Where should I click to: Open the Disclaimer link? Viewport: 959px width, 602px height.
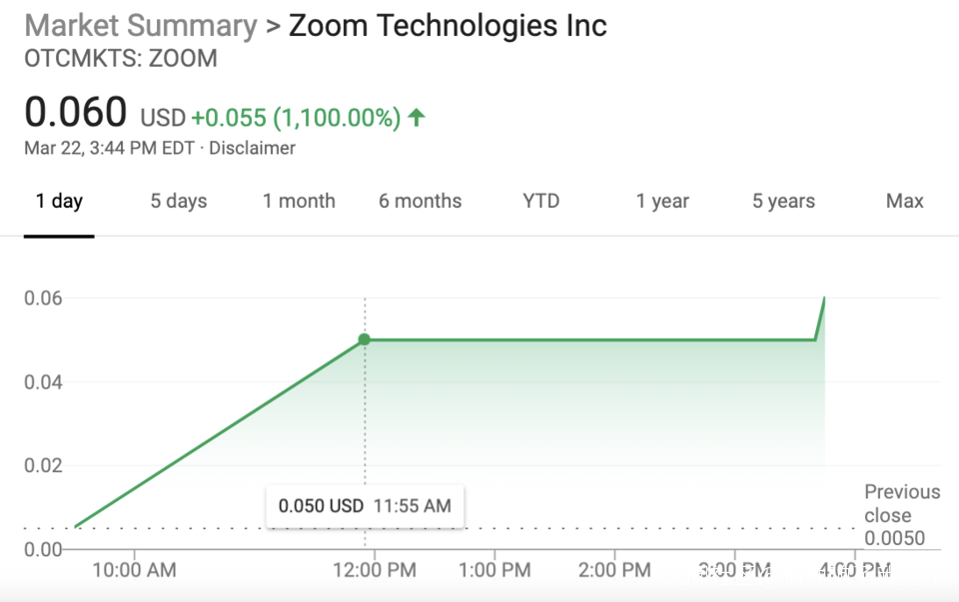pyautogui.click(x=252, y=149)
